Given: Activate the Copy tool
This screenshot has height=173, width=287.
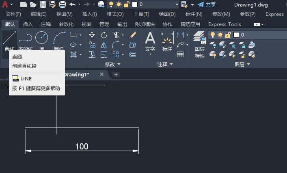Looking at the screenshot, I should pos(92,45).
